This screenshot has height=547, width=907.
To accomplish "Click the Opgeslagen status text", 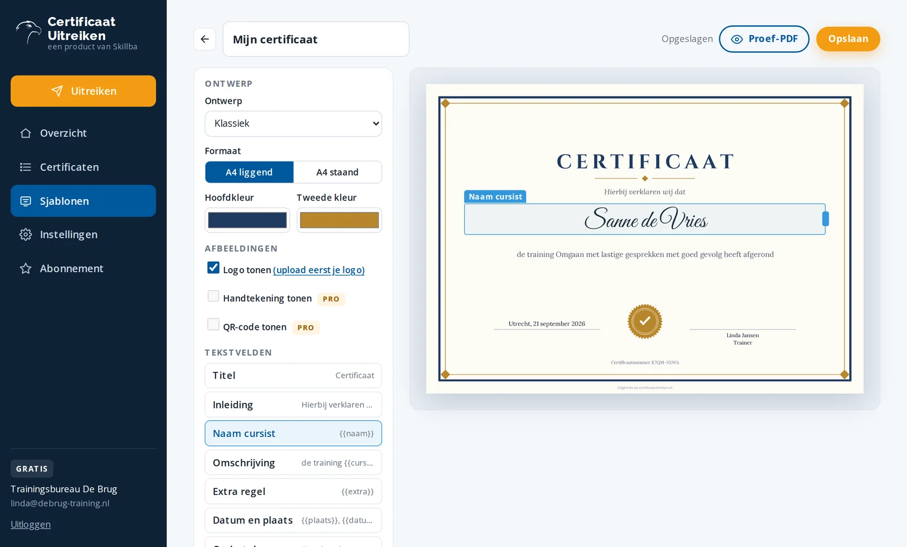I will point(687,39).
